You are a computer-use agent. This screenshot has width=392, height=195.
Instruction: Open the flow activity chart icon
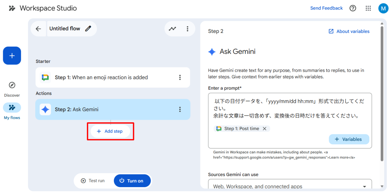click(x=172, y=29)
